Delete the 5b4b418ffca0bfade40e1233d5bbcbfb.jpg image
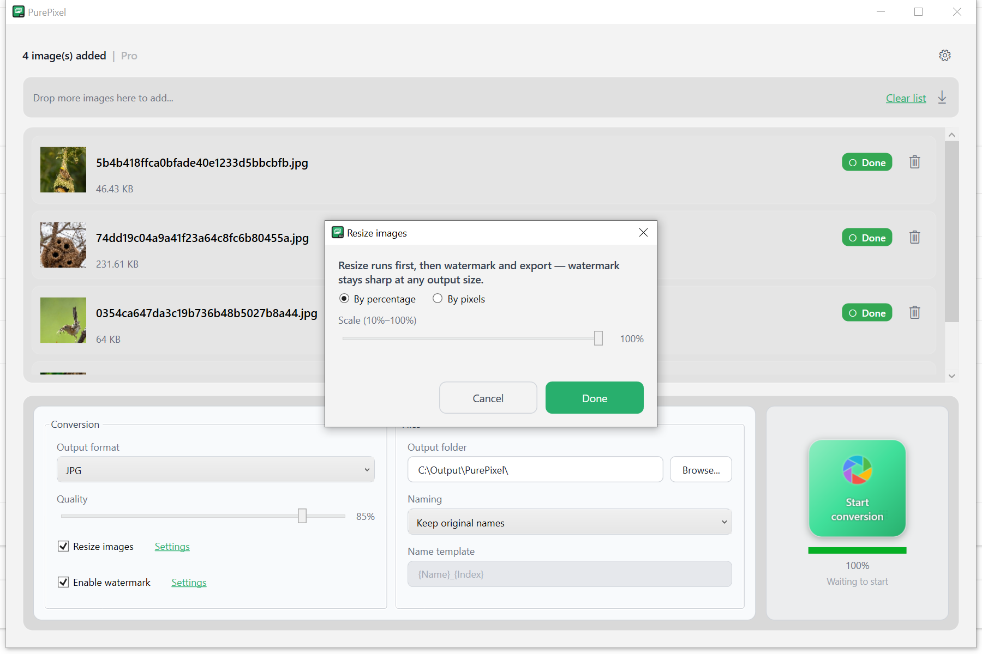Viewport: 982px width, 654px height. pyautogui.click(x=915, y=162)
